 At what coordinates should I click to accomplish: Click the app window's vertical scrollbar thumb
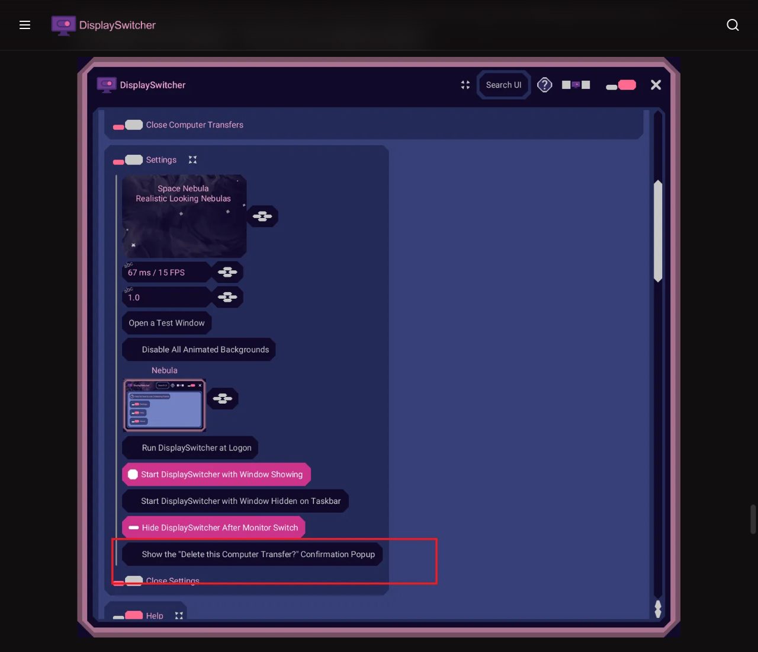[658, 231]
